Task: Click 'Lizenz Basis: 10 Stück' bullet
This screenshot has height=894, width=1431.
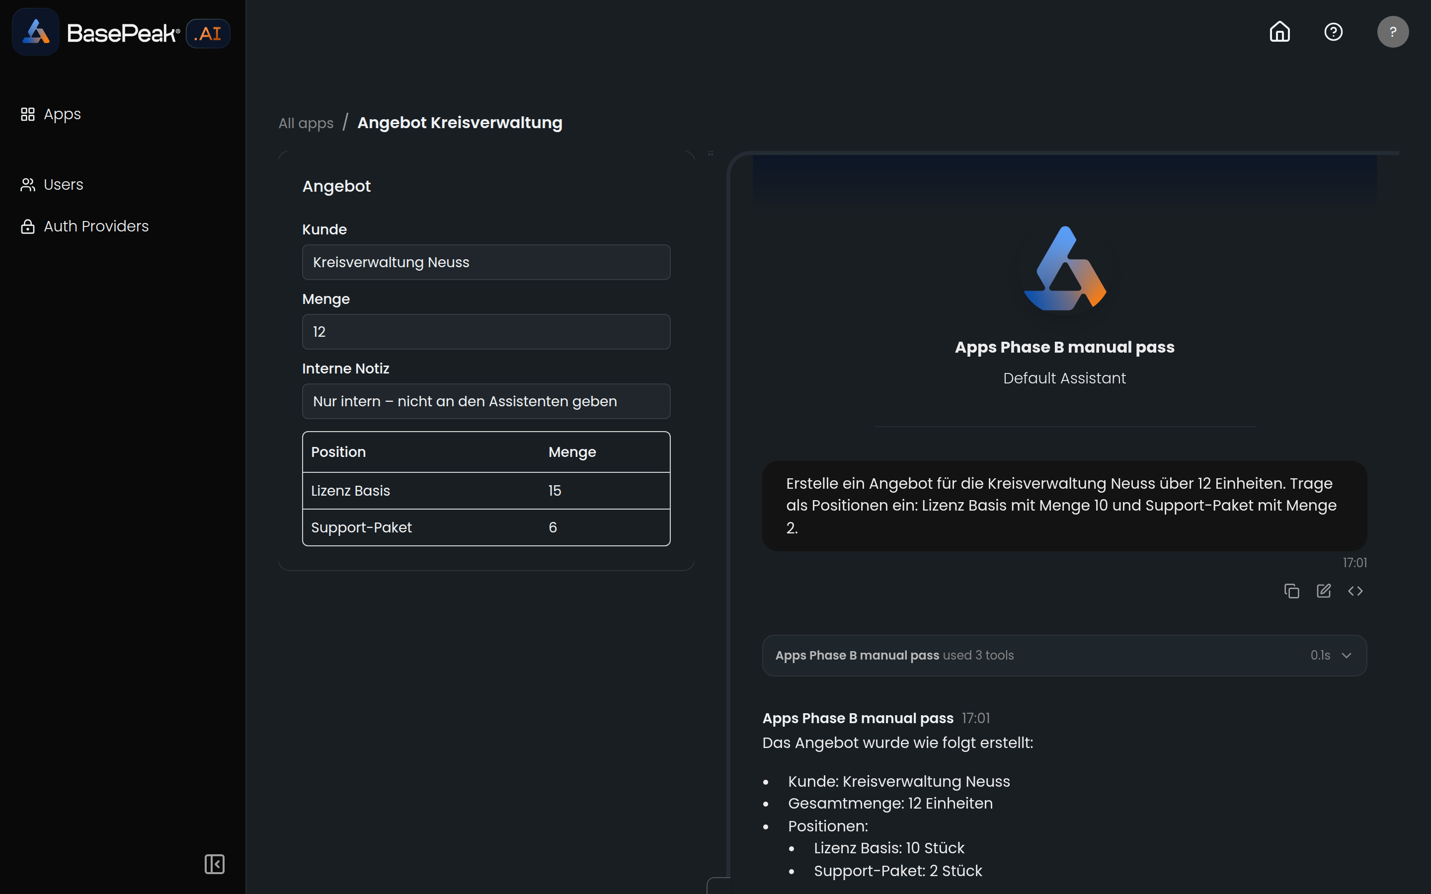Action: (x=889, y=848)
